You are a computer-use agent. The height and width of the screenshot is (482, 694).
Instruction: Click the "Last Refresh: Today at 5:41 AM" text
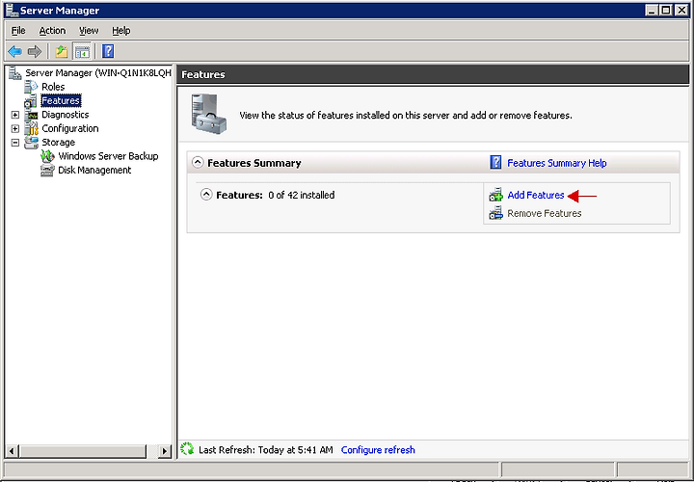266,449
